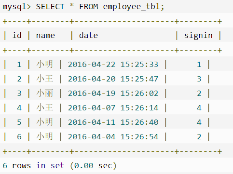Viewport: 233px width, 174px height.
Task: Select the name column header
Action: pyautogui.click(x=45, y=36)
